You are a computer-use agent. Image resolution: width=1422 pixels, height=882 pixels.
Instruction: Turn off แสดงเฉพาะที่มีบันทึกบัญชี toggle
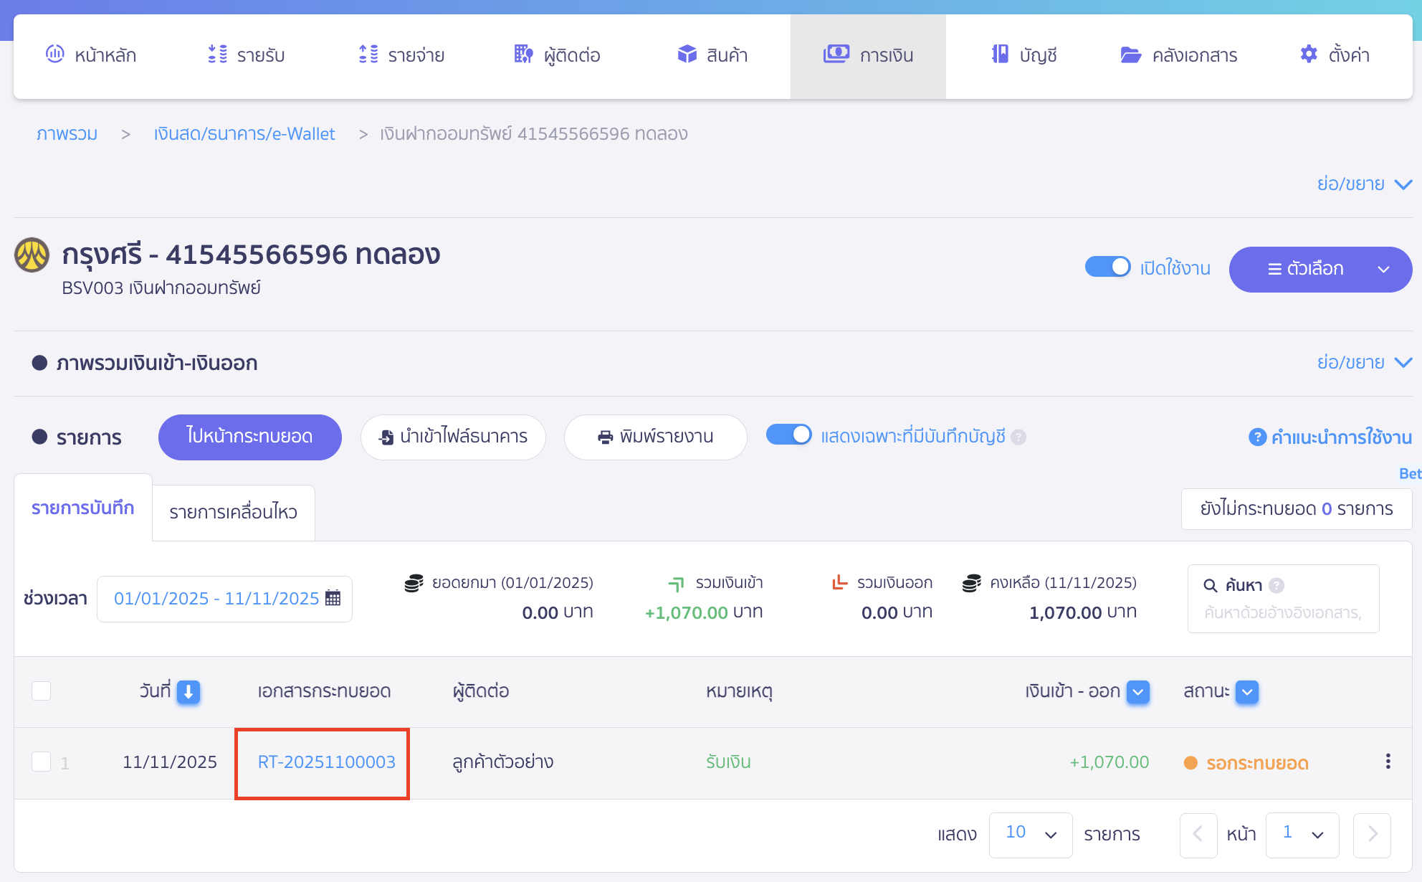789,434
